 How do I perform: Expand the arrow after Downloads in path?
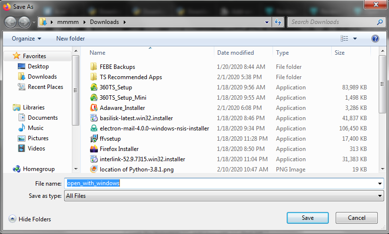125,22
